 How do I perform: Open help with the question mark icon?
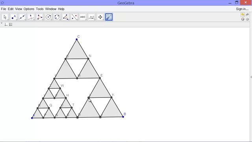243,19
